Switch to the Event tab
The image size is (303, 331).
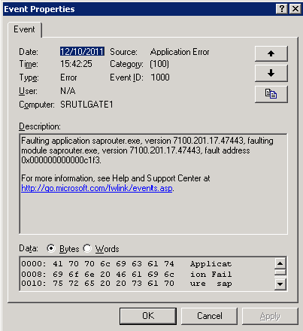(x=24, y=29)
